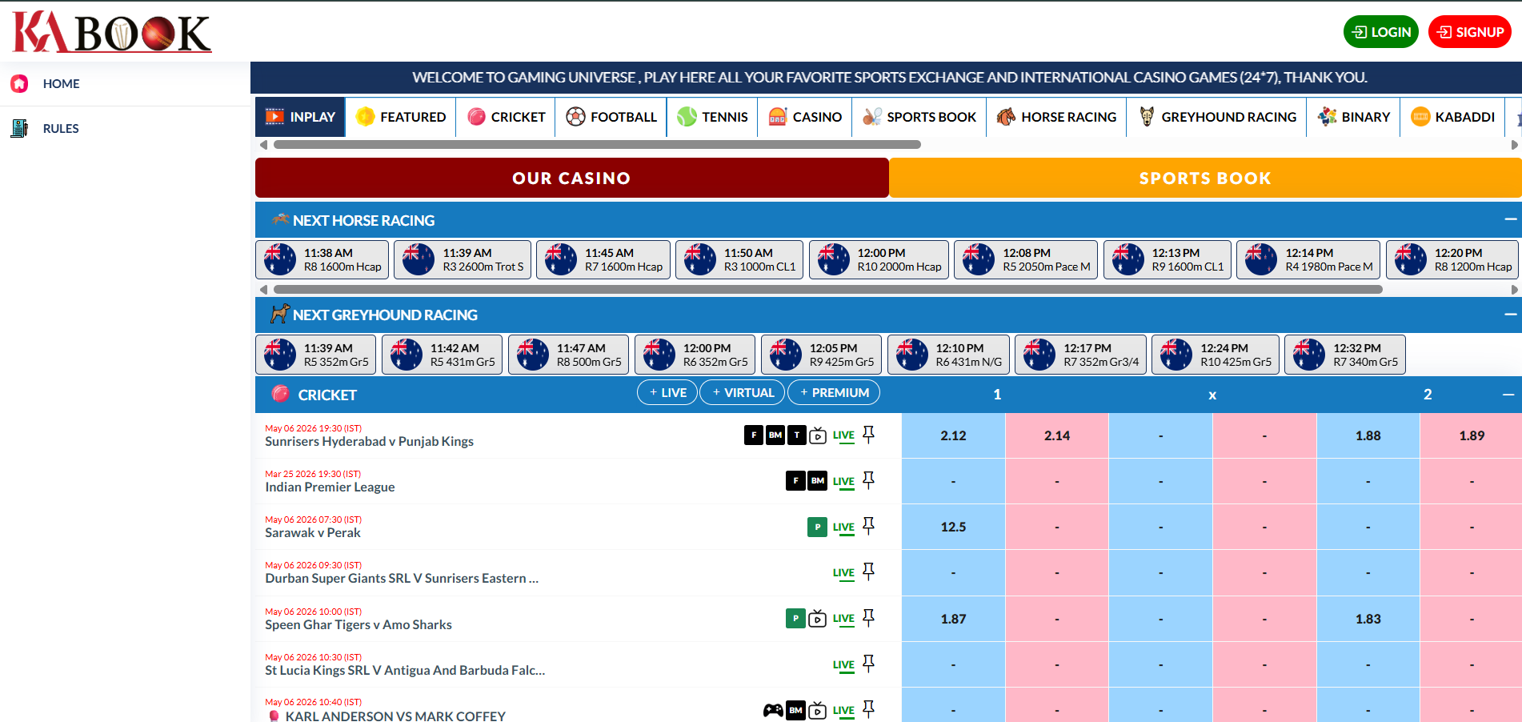Open the SPORTS BOOK tab
The image size is (1522, 722).
click(919, 117)
